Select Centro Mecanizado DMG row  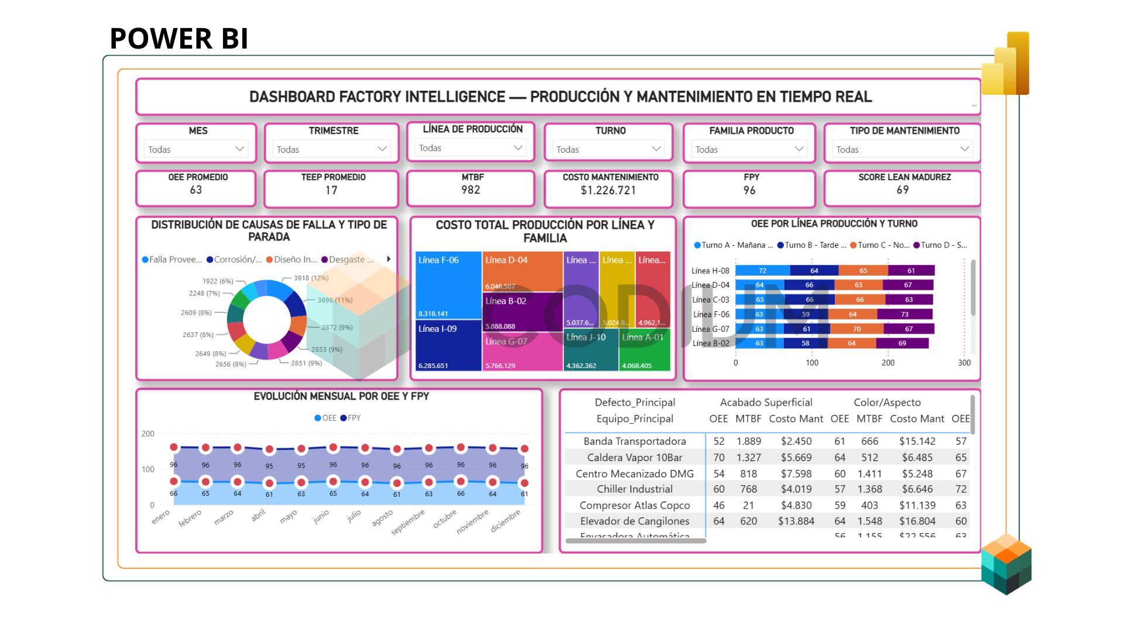click(767, 474)
